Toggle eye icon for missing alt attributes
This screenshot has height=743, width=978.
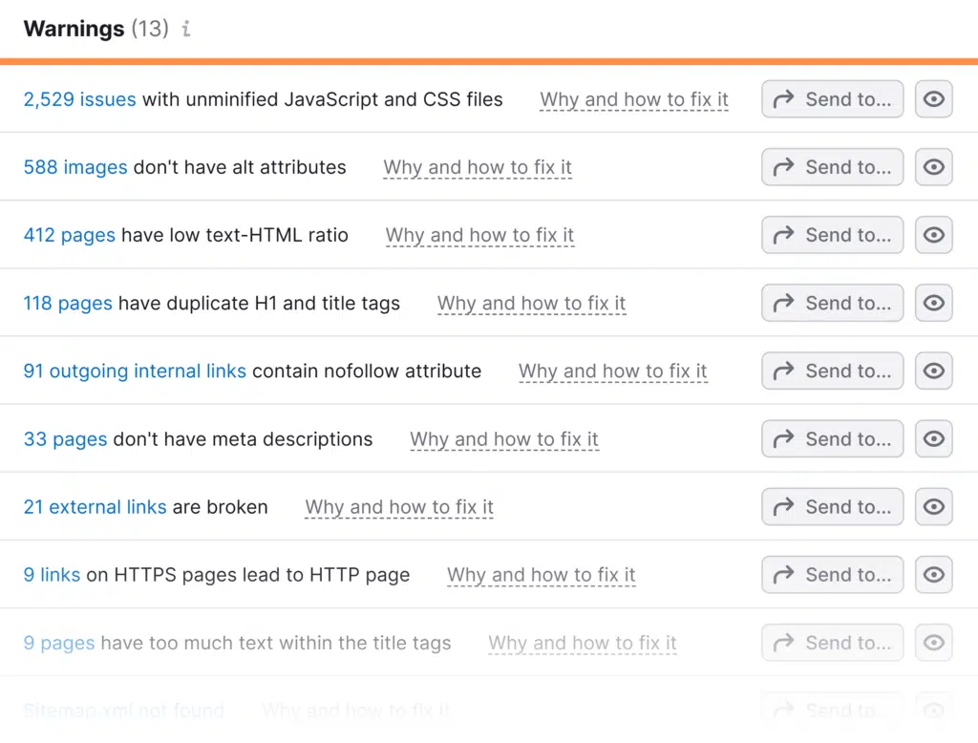click(933, 167)
